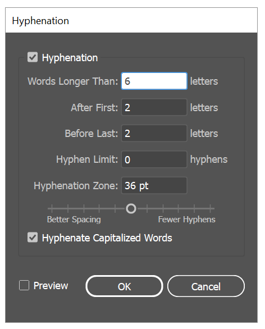
Task: Click the Hyphenation Zone field
Action: (154, 185)
